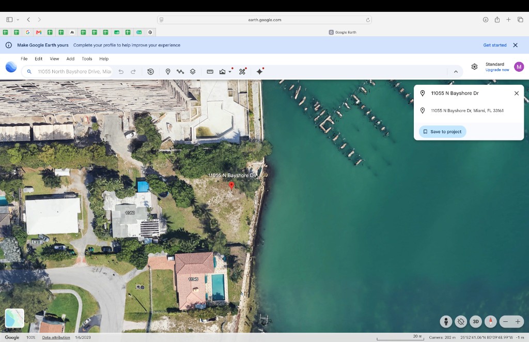The width and height of the screenshot is (529, 342).
Task: Open the Help menu
Action: pyautogui.click(x=104, y=59)
